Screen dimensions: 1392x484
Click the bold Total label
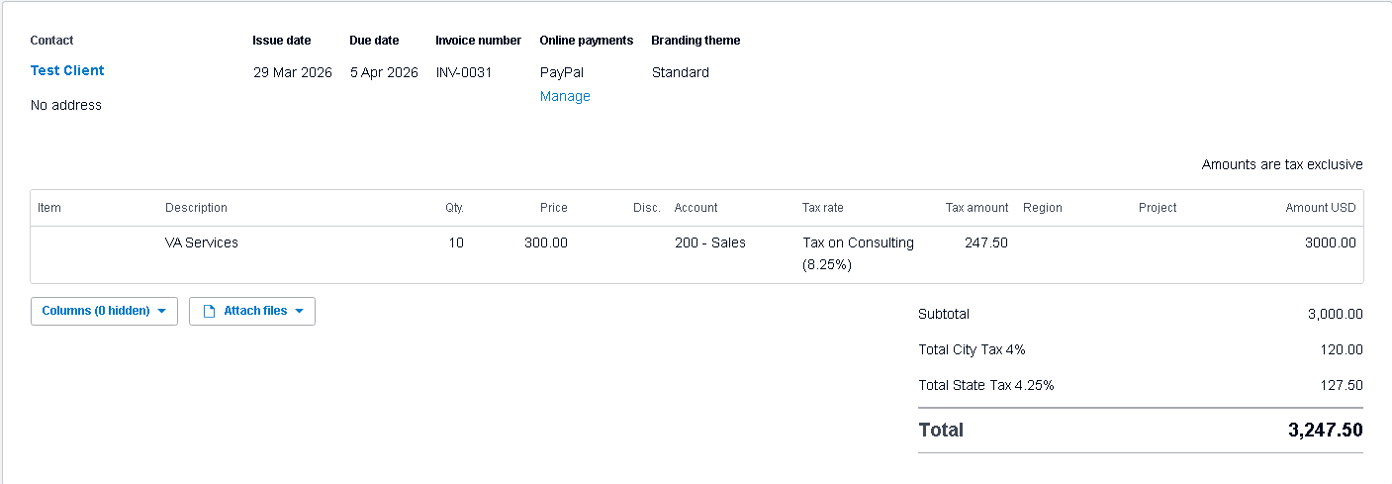(941, 430)
